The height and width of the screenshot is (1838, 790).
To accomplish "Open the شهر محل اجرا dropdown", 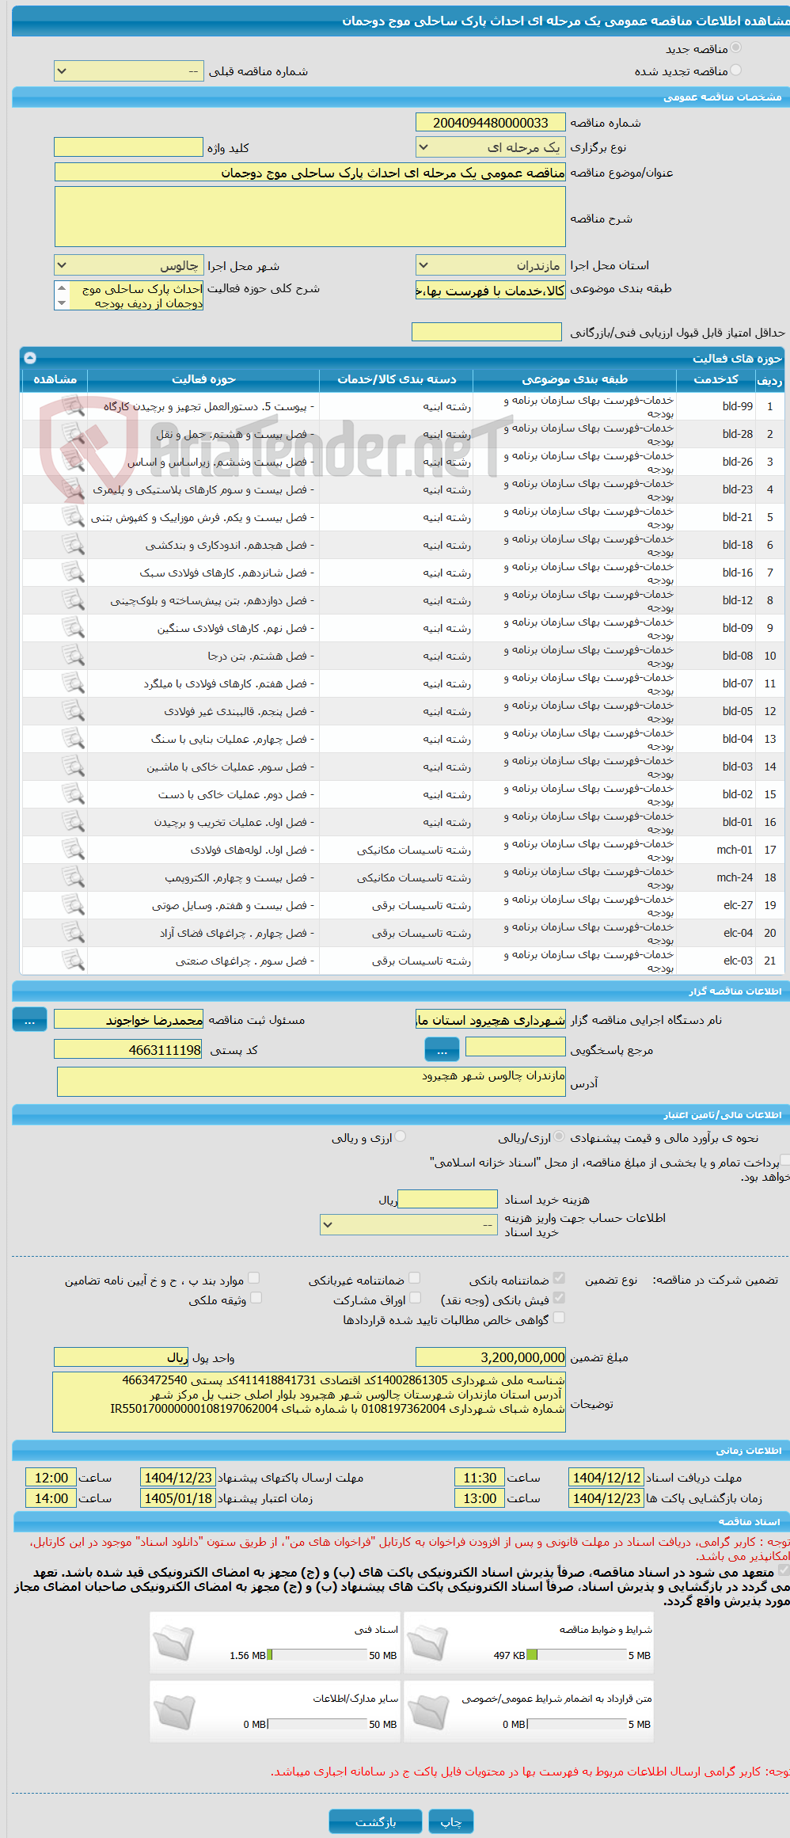I will pyautogui.click(x=128, y=265).
